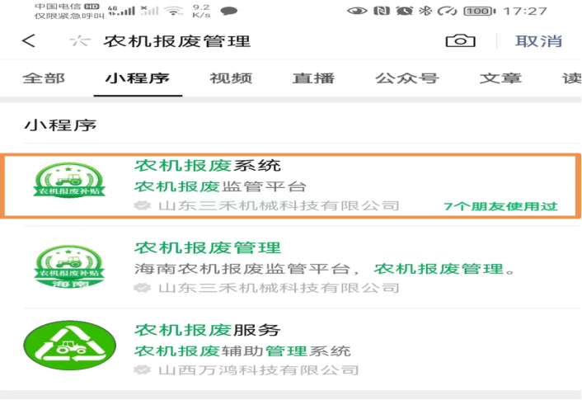Tap the green recycling tractor logo

pos(69,346)
